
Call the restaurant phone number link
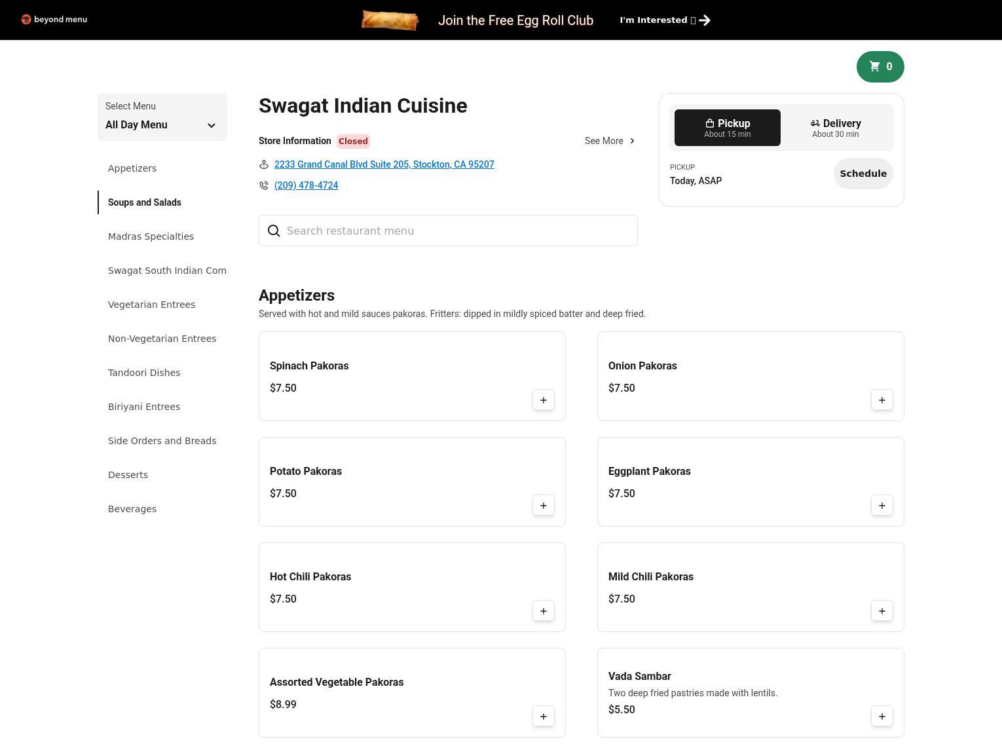pos(306,185)
